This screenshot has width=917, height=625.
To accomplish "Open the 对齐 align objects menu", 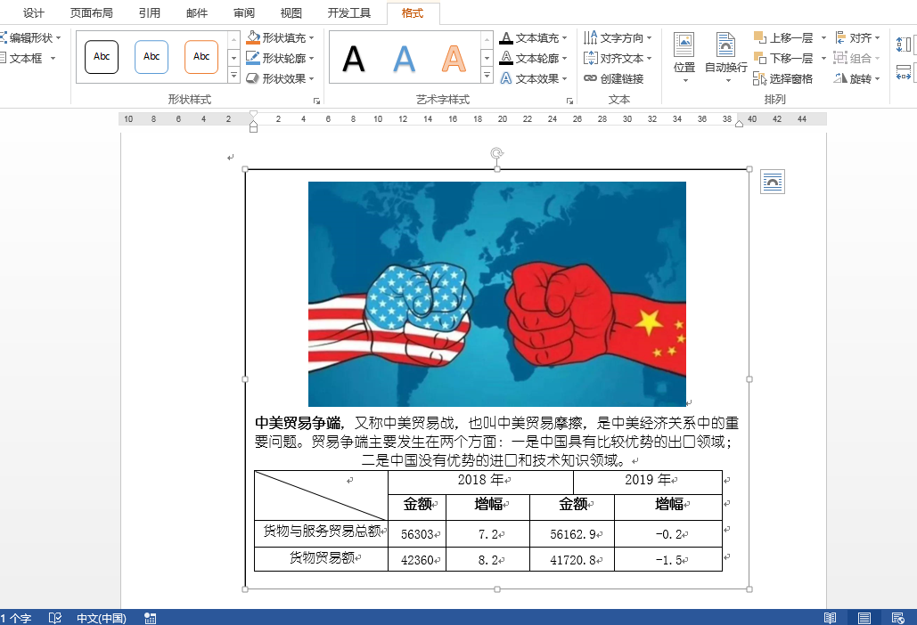I will point(856,38).
